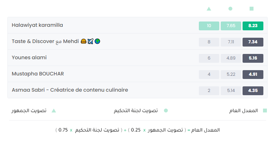This screenshot has height=141, width=275.
Task: Click the triangle public vote column header icon
Action: (x=209, y=8)
